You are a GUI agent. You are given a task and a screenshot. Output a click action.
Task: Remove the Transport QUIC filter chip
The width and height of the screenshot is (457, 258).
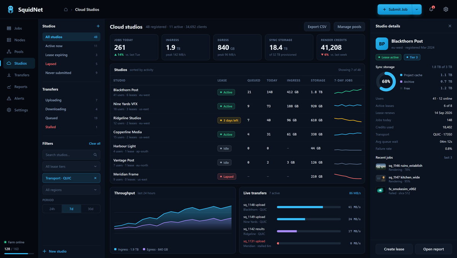95,178
